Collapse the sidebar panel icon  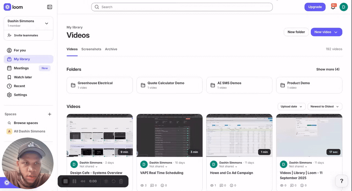pyautogui.click(x=49, y=7)
